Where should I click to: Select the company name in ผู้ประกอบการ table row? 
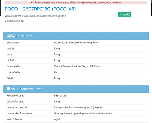[76, 43]
